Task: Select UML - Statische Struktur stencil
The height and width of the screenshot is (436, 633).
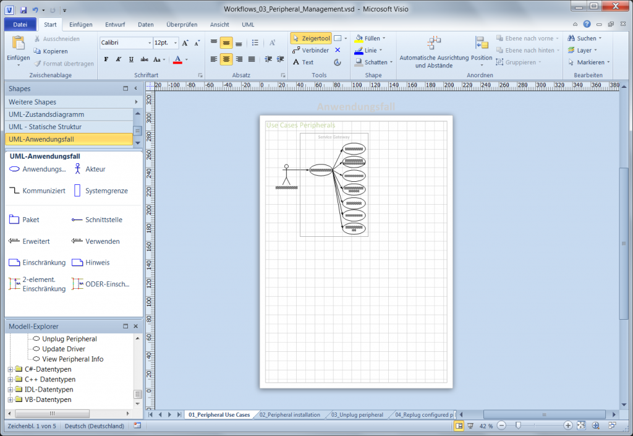Action: [69, 127]
